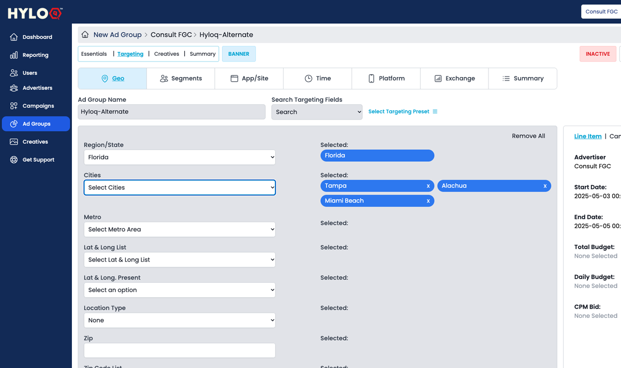Click the HYLOQ logo

[35, 13]
